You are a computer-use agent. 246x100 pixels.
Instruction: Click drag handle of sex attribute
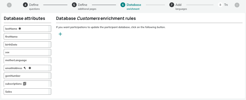tap(49, 52)
